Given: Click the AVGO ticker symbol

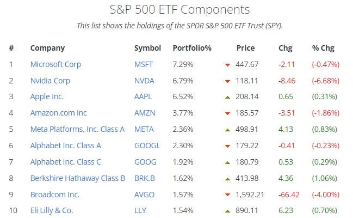Looking at the screenshot, I should point(144,194).
